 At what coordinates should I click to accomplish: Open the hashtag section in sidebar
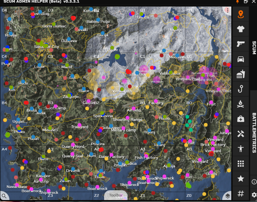(241, 194)
